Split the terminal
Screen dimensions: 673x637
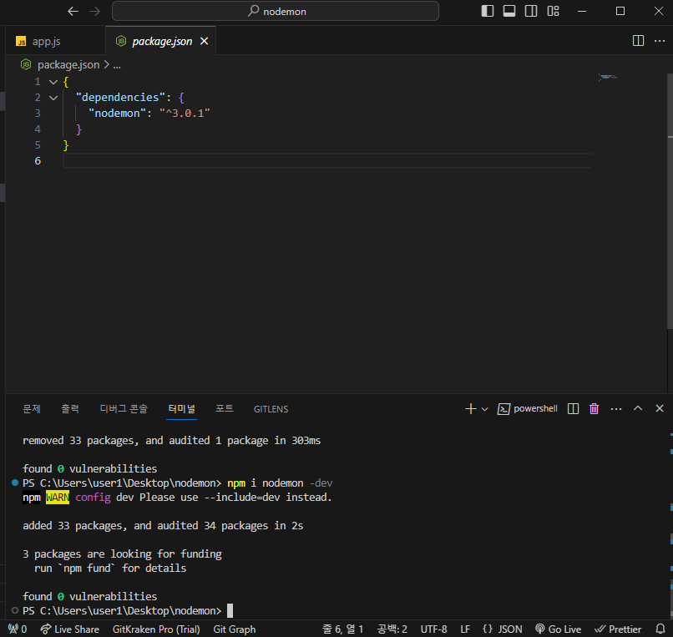tap(573, 408)
